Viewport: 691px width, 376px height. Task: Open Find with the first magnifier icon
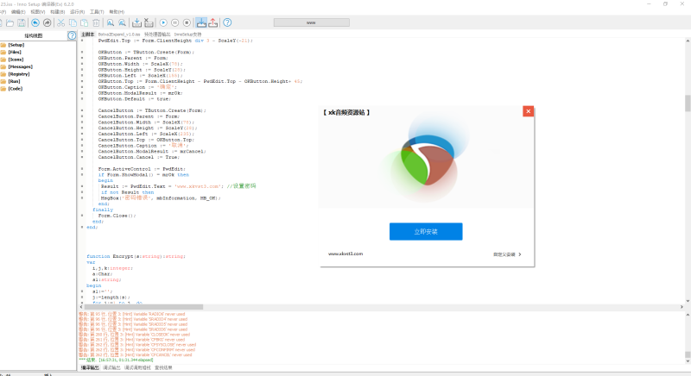tap(111, 23)
